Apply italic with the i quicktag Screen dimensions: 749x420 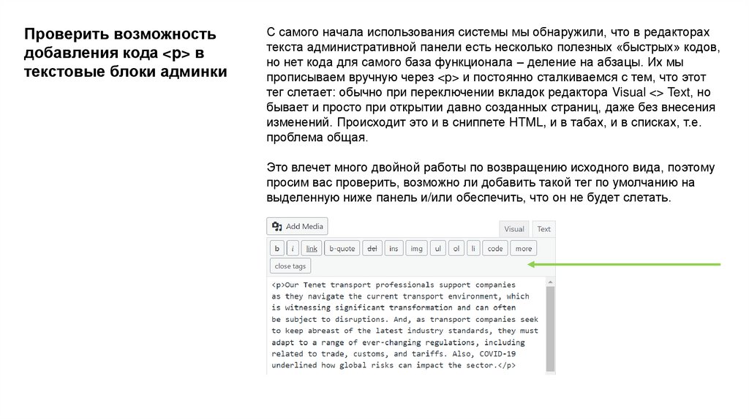[x=293, y=249]
